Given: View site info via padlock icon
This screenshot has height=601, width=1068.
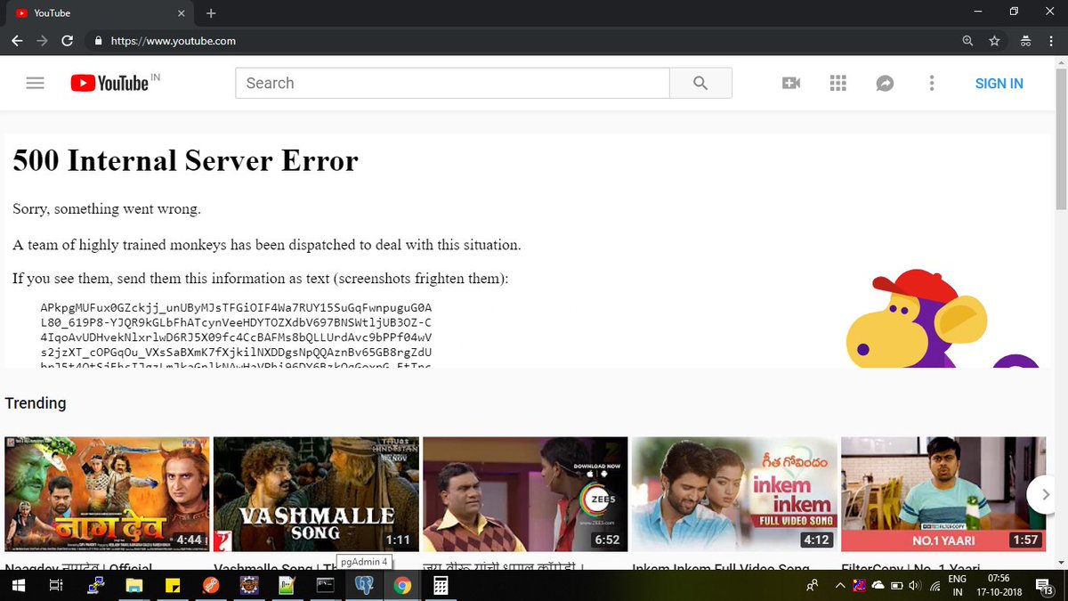Looking at the screenshot, I should [98, 41].
